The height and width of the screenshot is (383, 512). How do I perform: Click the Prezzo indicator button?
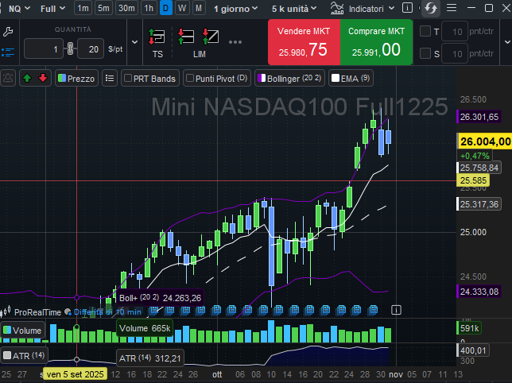(x=77, y=79)
